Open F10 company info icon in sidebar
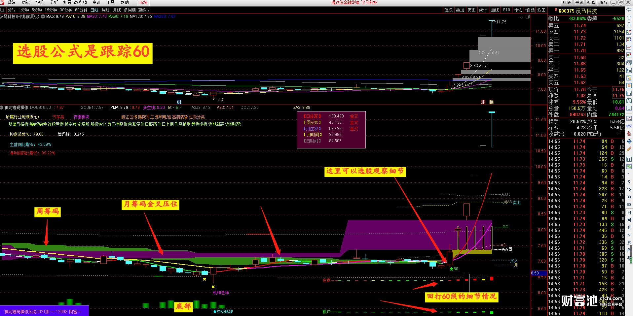This screenshot has height=316, width=633. point(629,70)
